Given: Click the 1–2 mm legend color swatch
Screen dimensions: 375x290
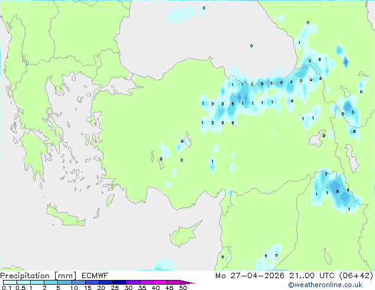Looking at the screenshot, I should (37, 282).
